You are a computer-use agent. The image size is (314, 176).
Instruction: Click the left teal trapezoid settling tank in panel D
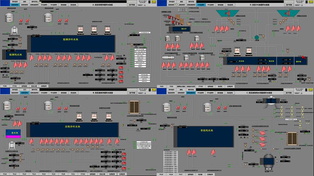pos(227,13)
